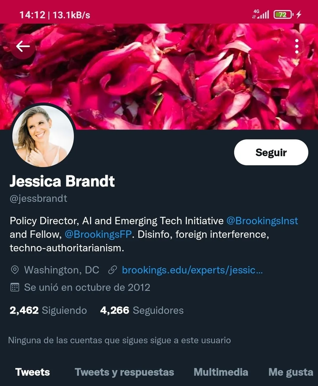Switch to the Multimedia tab
Image resolution: width=318 pixels, height=386 pixels.
221,372
